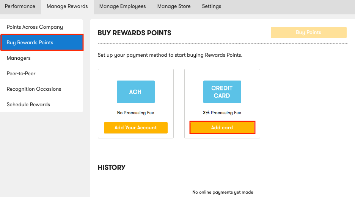Go to Manage Store tab
This screenshot has height=197, width=355.
tap(174, 6)
